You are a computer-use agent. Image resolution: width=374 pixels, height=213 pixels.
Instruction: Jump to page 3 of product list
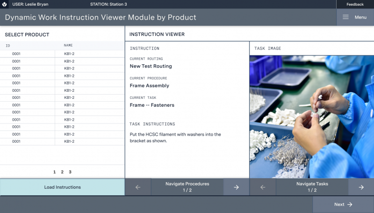pos(70,172)
